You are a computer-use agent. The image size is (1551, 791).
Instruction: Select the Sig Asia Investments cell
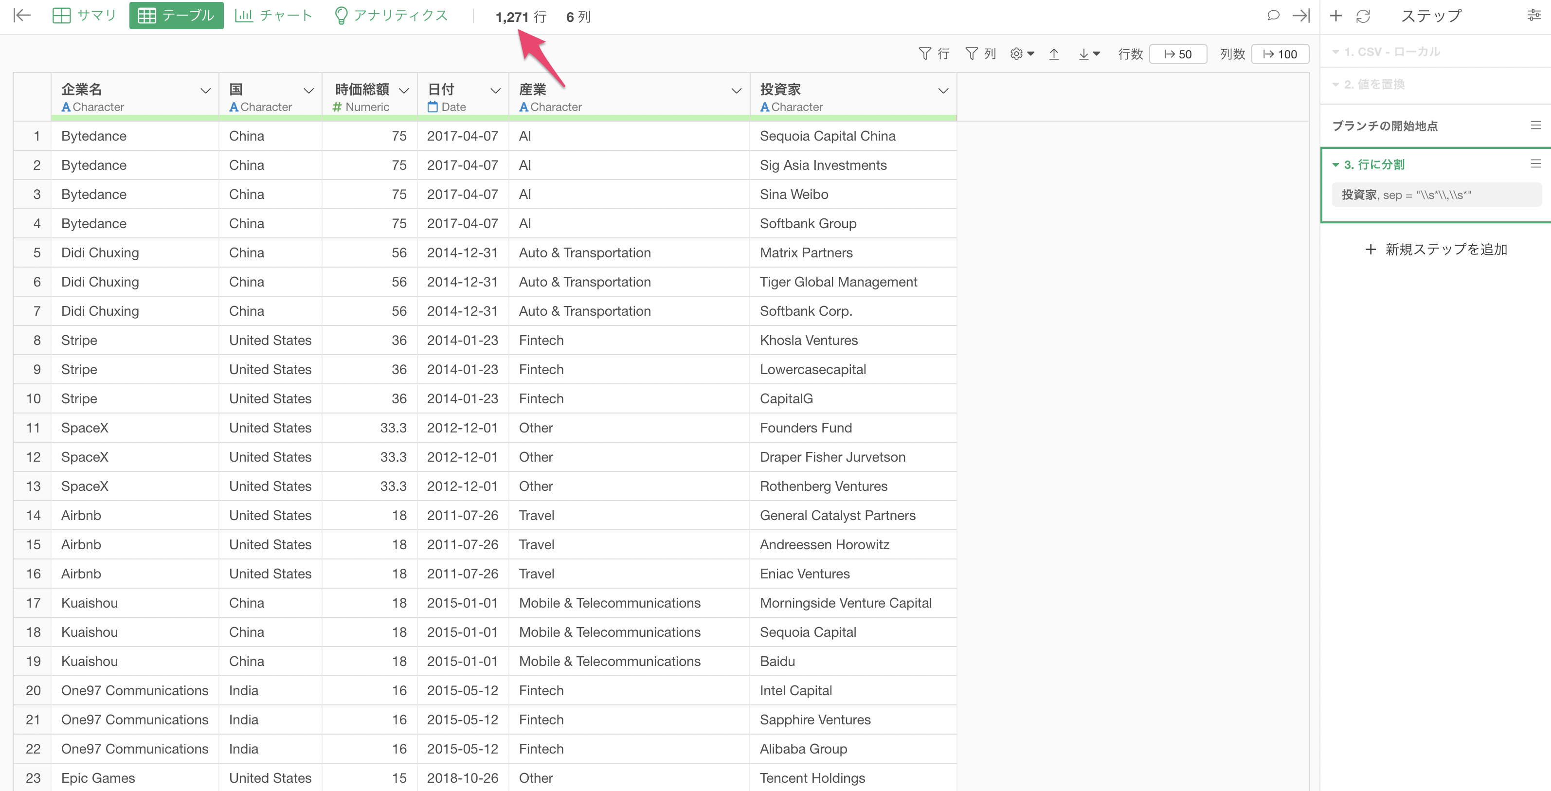click(x=853, y=165)
